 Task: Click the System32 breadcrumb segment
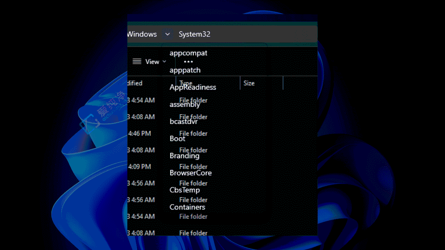point(194,34)
